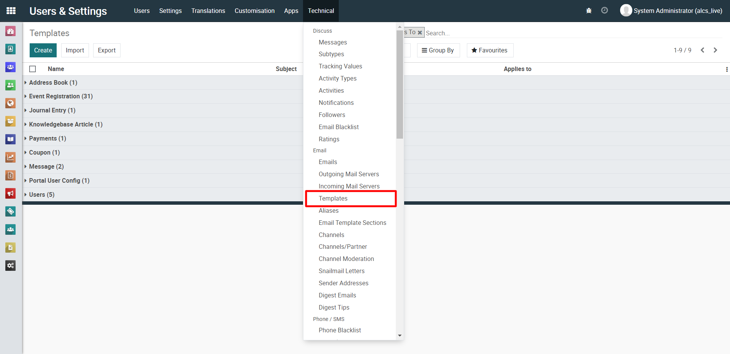Open the Group By dropdown
This screenshot has width=730, height=354.
click(438, 50)
